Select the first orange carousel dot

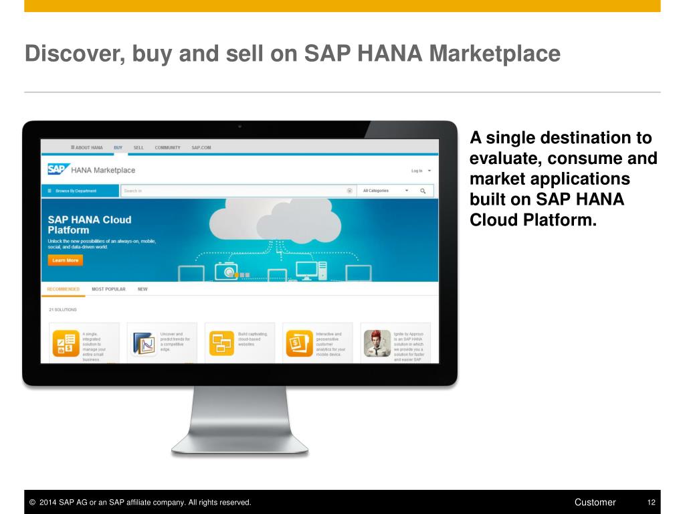tap(236, 275)
